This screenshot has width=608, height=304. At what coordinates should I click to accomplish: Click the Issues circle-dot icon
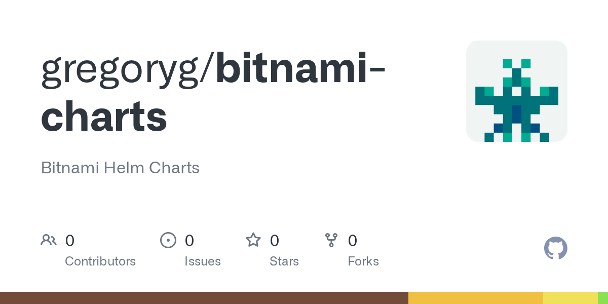pyautogui.click(x=168, y=240)
